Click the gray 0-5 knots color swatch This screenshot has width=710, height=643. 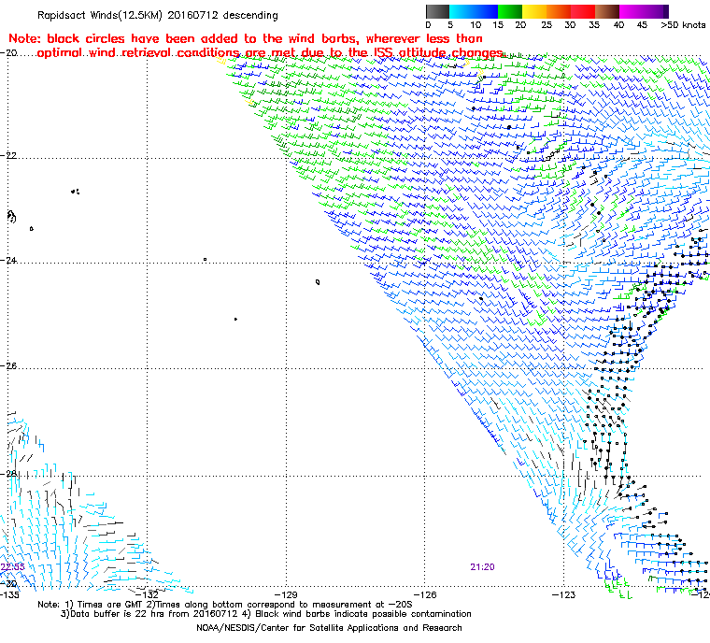437,11
